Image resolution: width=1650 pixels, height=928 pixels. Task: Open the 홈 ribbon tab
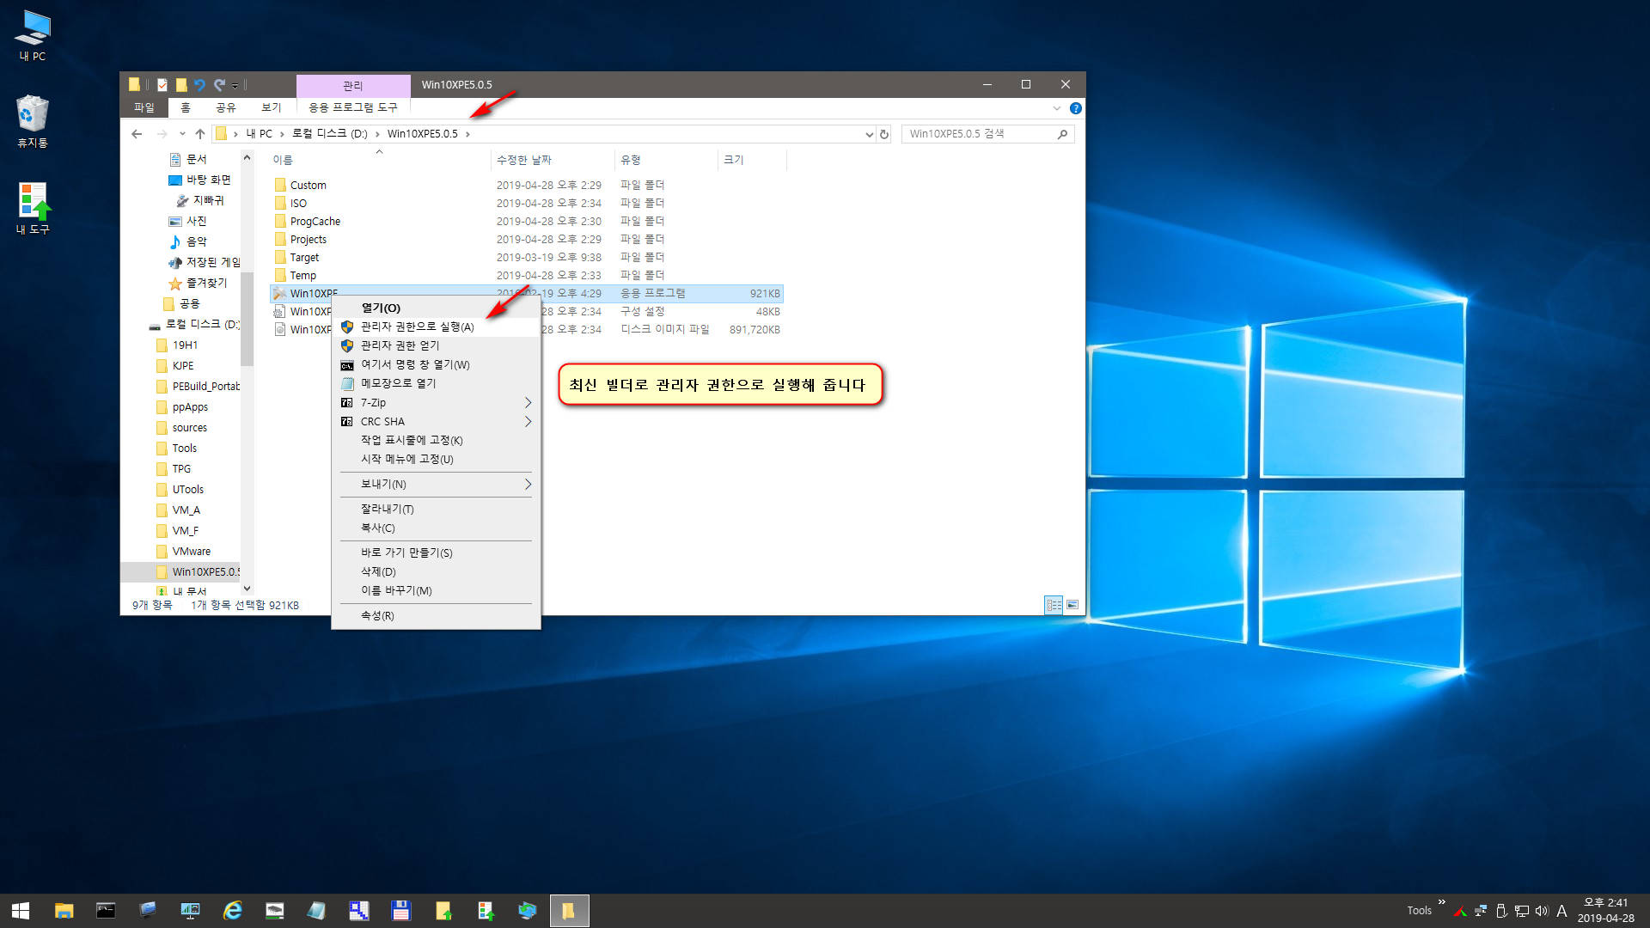click(185, 107)
